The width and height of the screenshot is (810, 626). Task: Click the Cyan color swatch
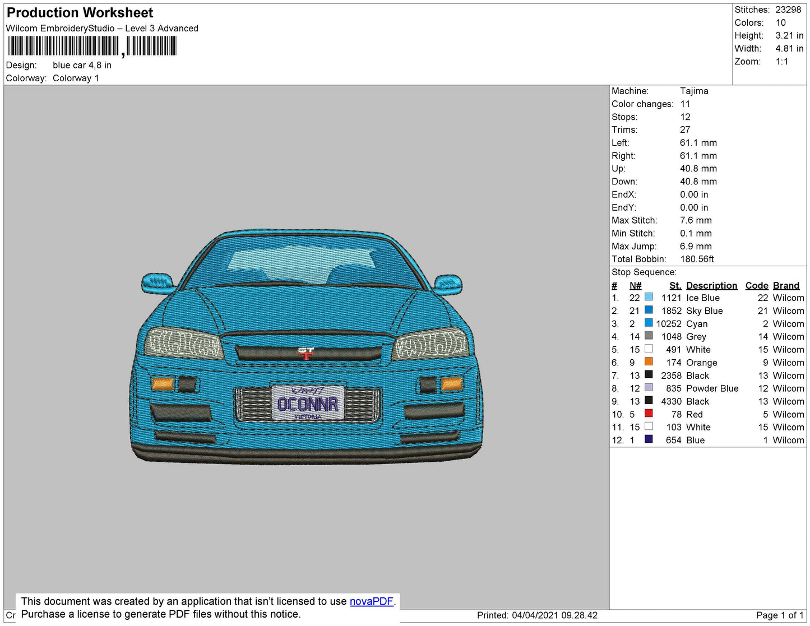tap(649, 323)
